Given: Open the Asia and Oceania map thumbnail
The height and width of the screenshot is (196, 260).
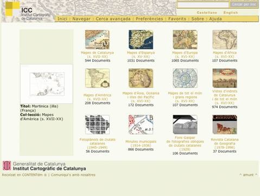Looking at the screenshot, I should coord(141,78).
